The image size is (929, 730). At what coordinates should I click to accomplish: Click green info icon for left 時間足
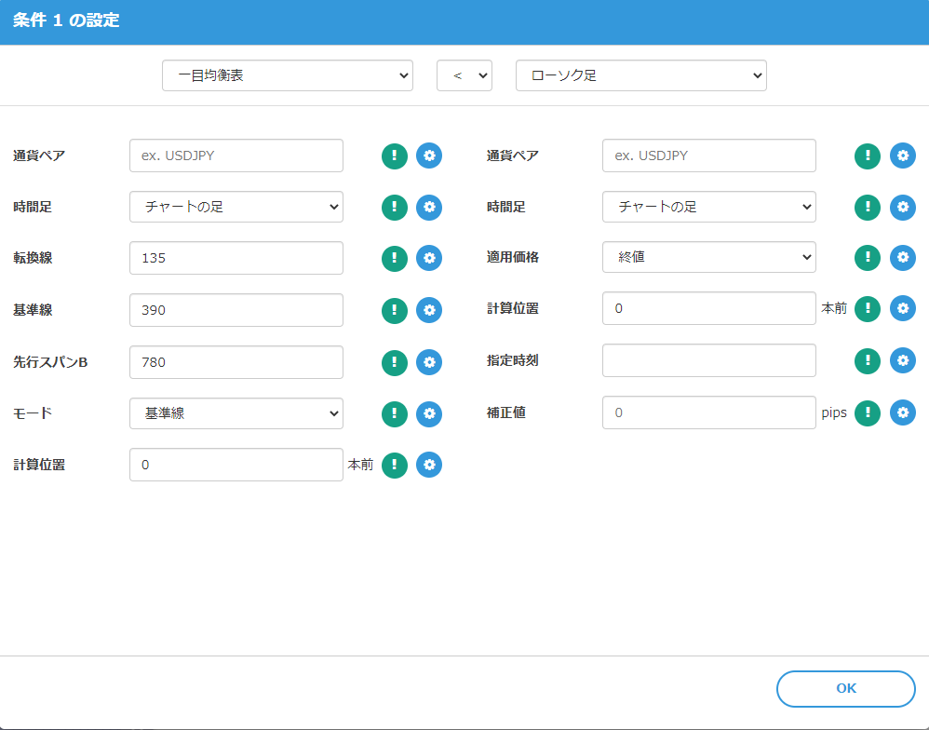pos(395,208)
